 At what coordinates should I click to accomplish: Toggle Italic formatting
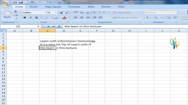(x=31, y=17)
